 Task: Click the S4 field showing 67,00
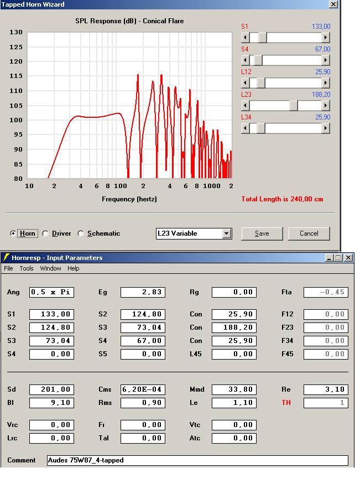tap(143, 341)
